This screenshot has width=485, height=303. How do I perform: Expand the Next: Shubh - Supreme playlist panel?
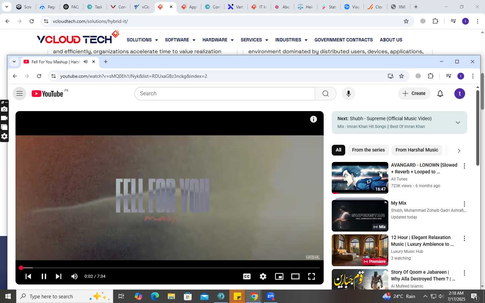[458, 123]
